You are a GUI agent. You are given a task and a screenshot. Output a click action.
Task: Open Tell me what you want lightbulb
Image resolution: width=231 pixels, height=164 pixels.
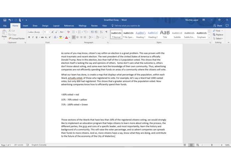112,26
